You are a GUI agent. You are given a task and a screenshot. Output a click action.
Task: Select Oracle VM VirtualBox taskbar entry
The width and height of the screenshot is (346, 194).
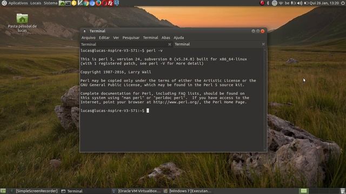point(136,191)
